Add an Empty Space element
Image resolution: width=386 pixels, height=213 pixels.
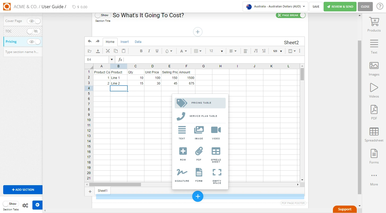216,175
